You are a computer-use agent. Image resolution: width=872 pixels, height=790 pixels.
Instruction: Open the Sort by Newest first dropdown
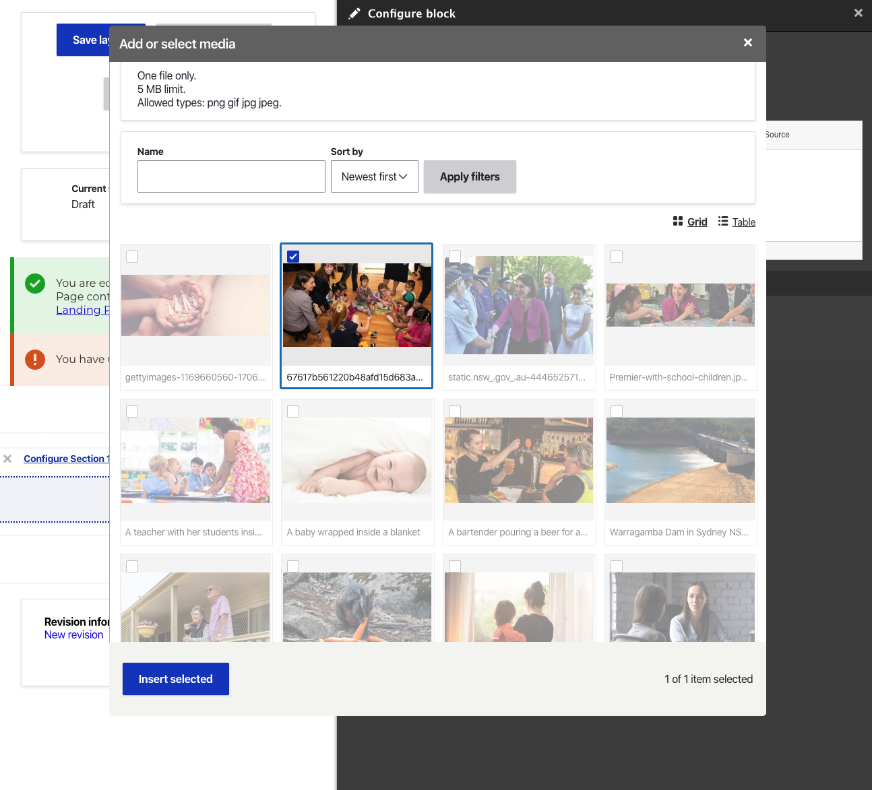coord(374,176)
